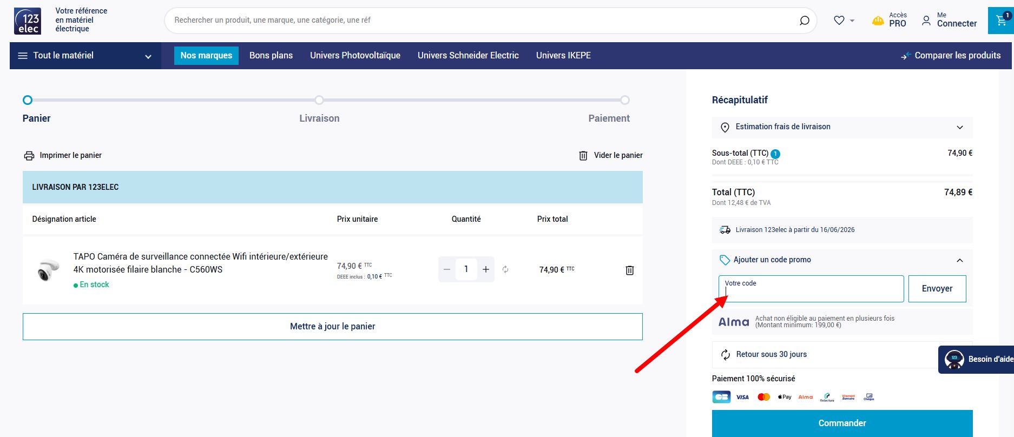Open Bons plans menu item
Screen dimensions: 1014x437
(271, 56)
